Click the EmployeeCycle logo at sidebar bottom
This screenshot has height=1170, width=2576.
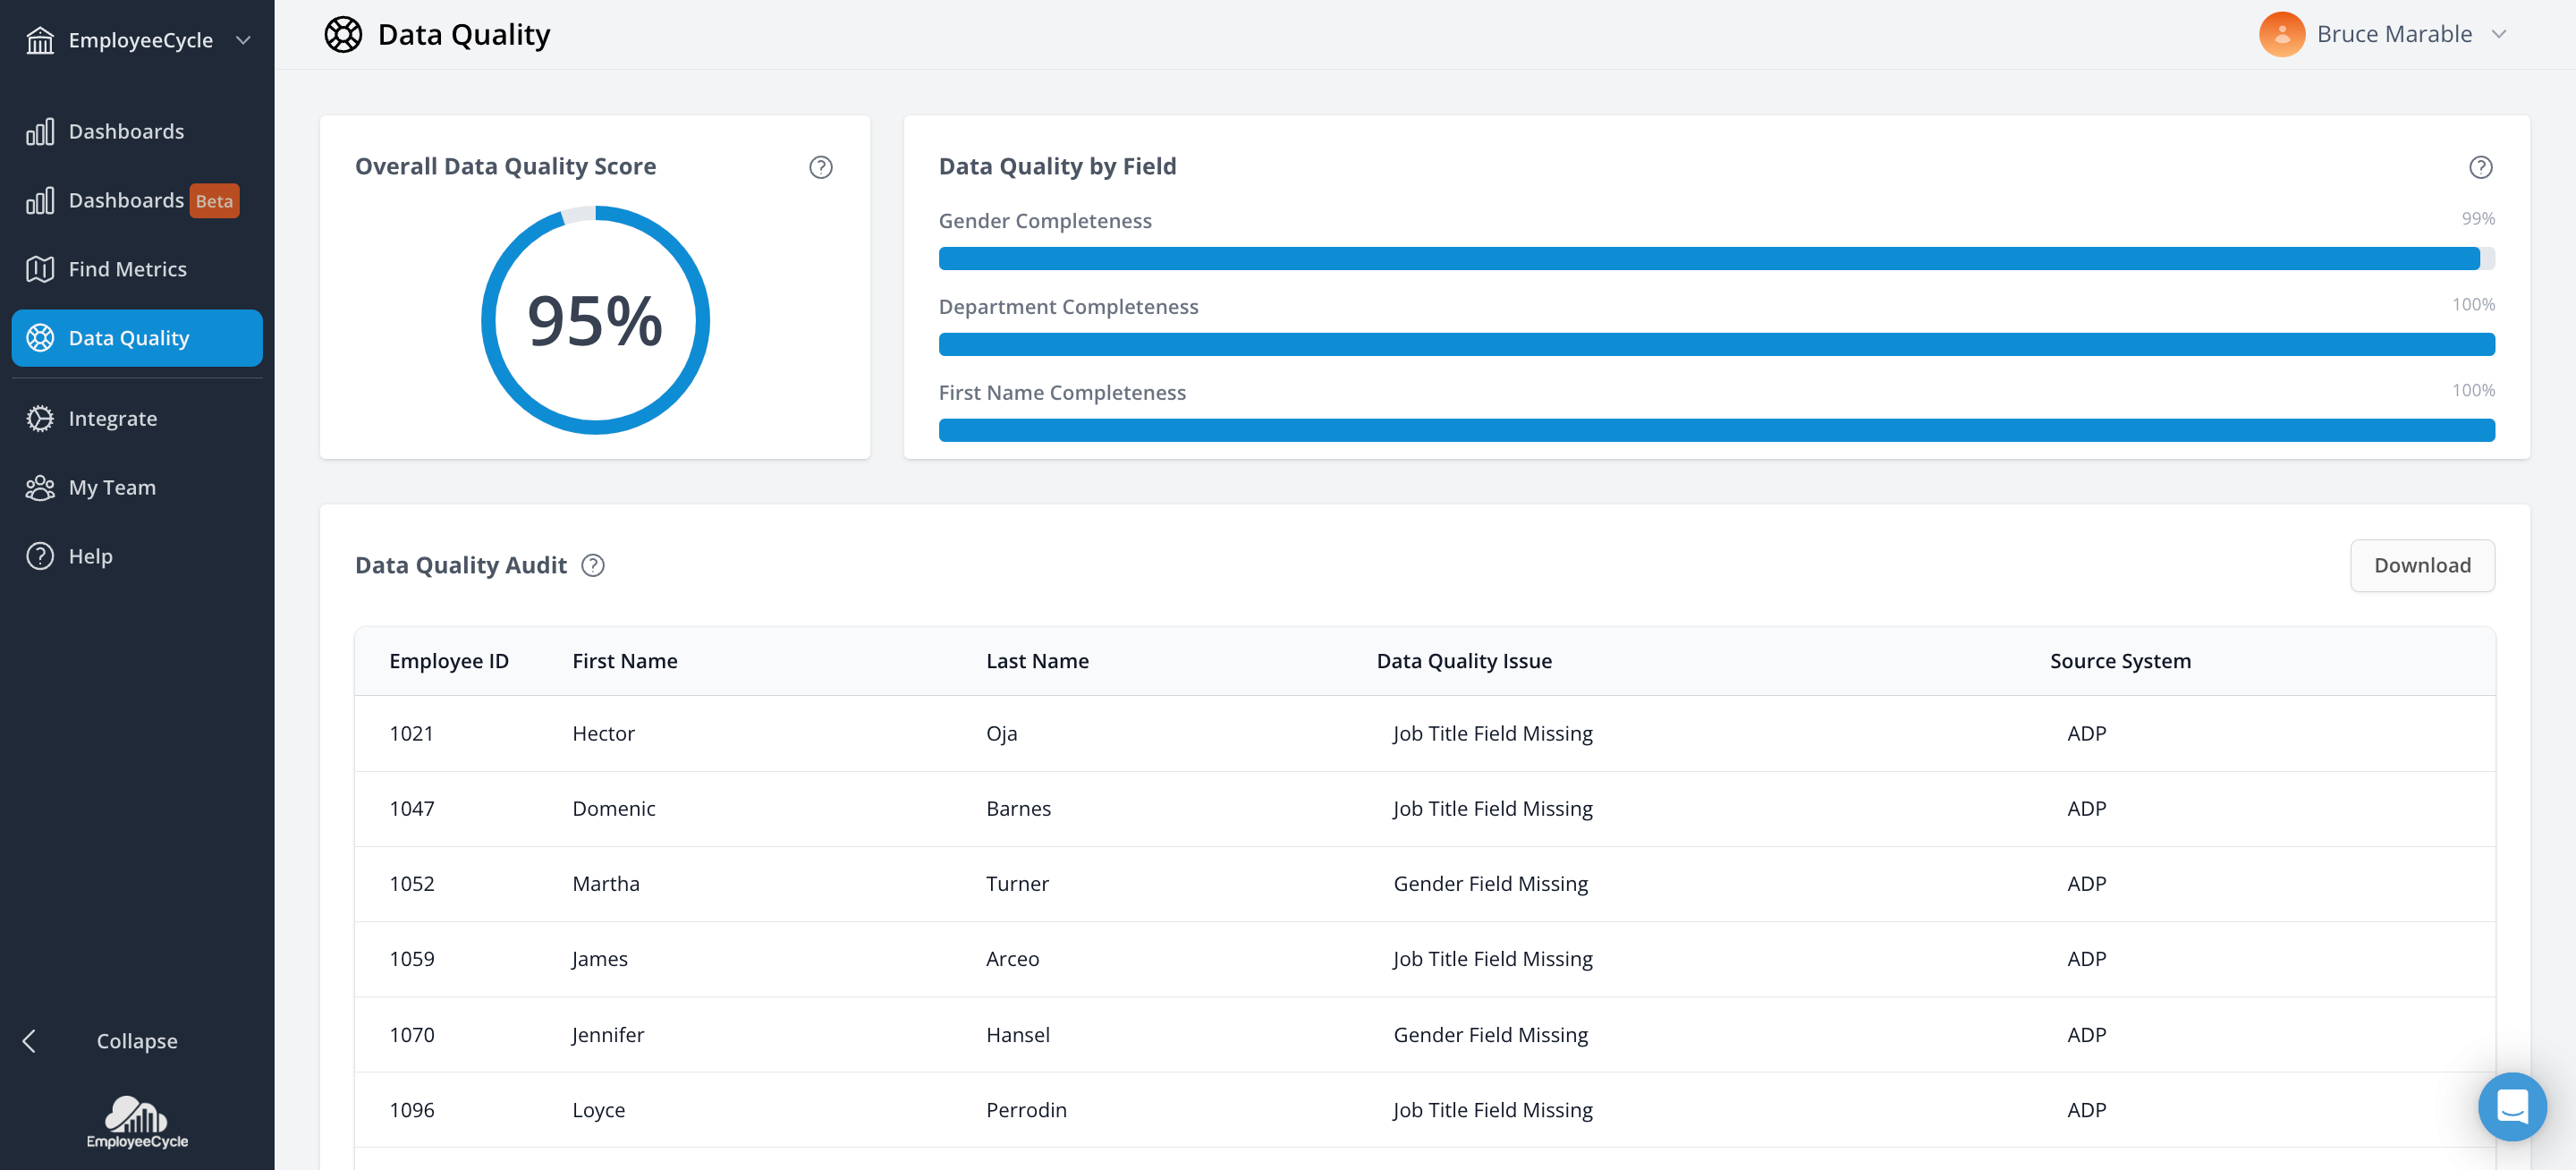click(137, 1122)
